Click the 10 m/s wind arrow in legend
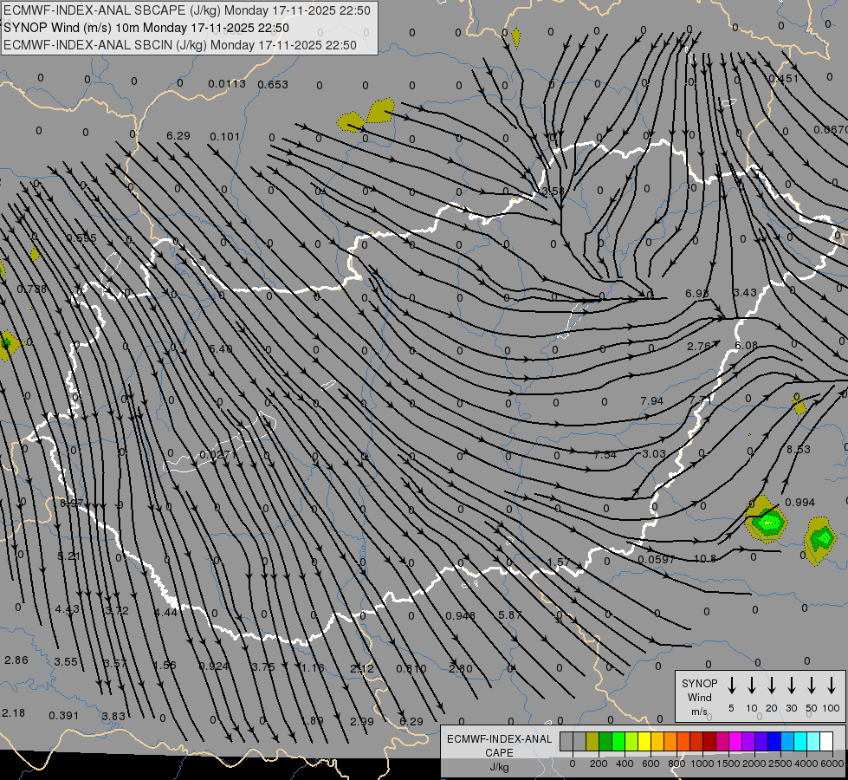The image size is (848, 780). [x=751, y=685]
